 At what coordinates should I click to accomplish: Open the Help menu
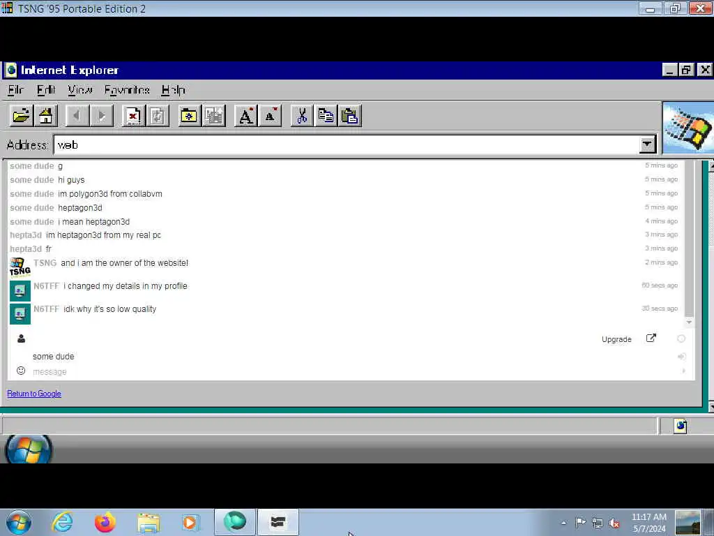[174, 90]
